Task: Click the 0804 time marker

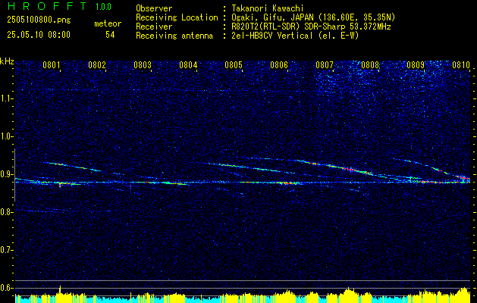Action: click(x=188, y=65)
